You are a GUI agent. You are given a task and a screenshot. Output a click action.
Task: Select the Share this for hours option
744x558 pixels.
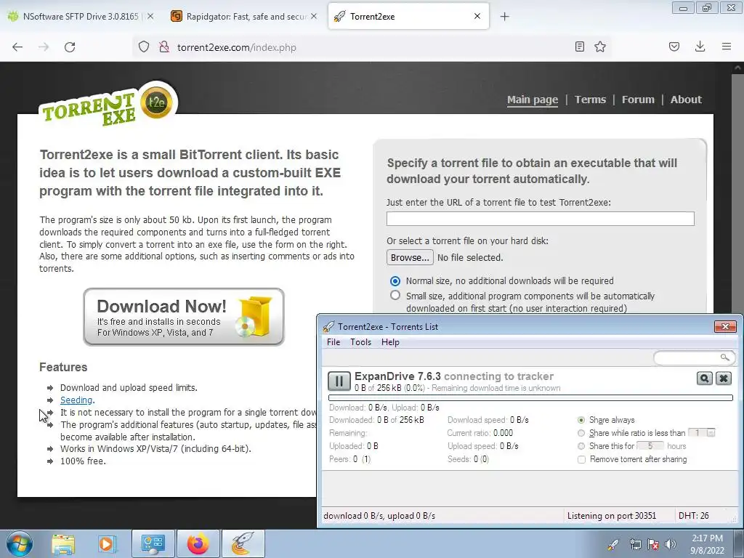581,446
